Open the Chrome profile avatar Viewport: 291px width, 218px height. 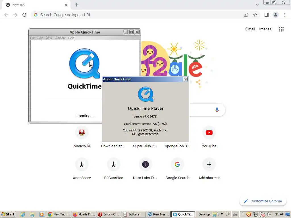pos(276,15)
